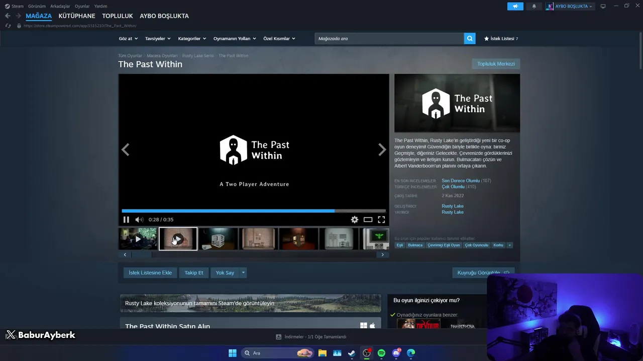Open the MAĞAZA tab

[x=39, y=16]
